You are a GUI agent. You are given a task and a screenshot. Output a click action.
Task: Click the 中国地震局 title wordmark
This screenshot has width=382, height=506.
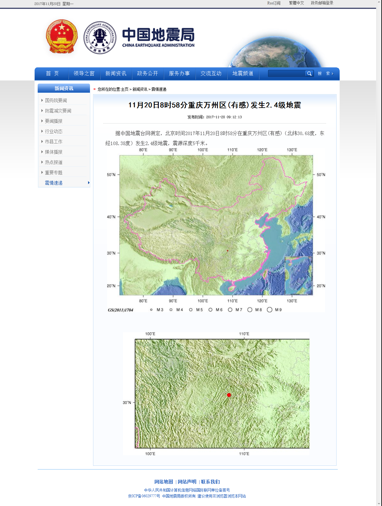pos(158,37)
